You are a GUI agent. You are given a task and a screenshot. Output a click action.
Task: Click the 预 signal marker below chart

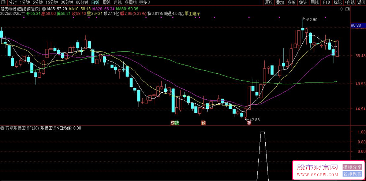(203, 123)
